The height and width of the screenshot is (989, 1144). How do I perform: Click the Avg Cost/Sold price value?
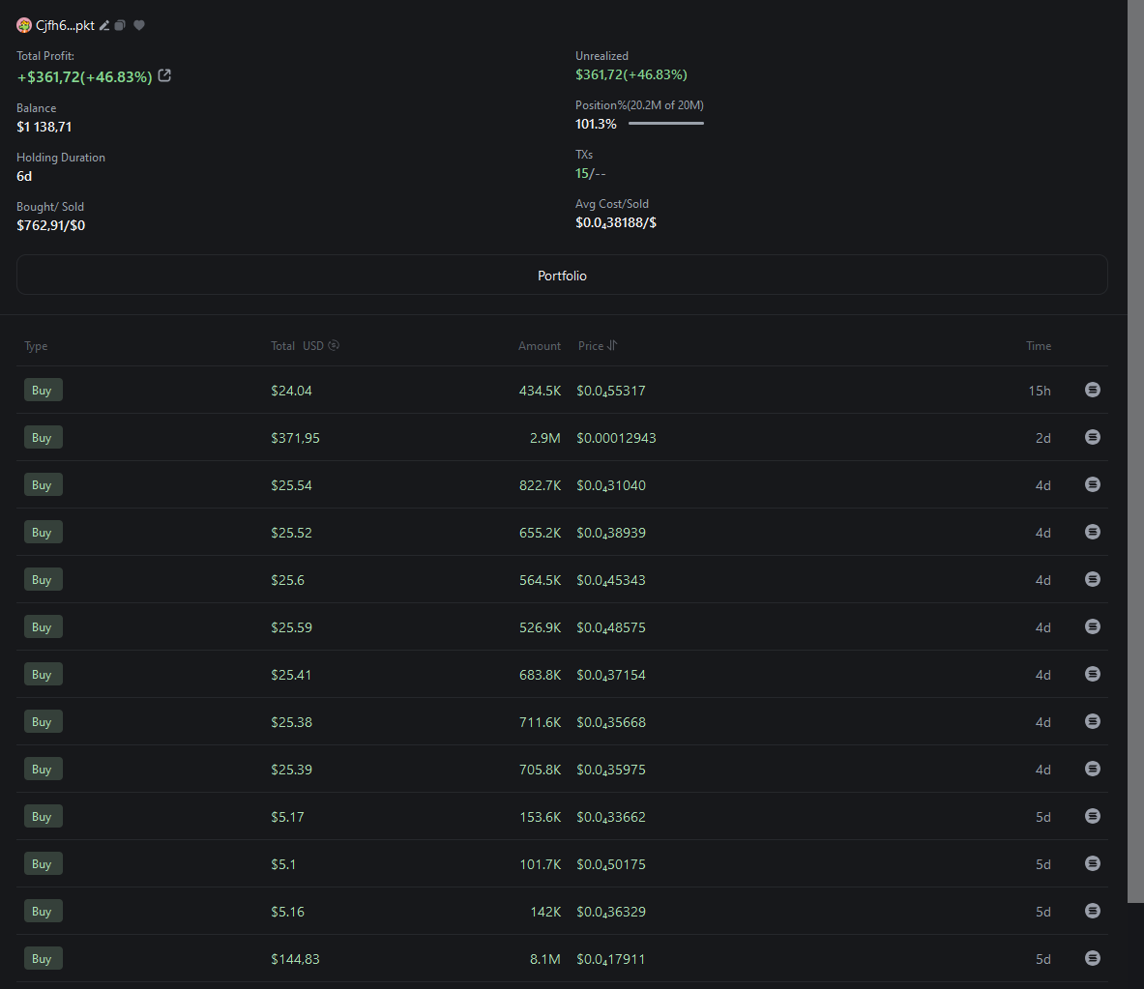click(616, 222)
